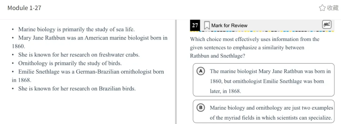The height and width of the screenshot is (124, 341).
Task: Click note about Emilie Snethlage German-Brazilian ornithologist
Action: (88, 76)
